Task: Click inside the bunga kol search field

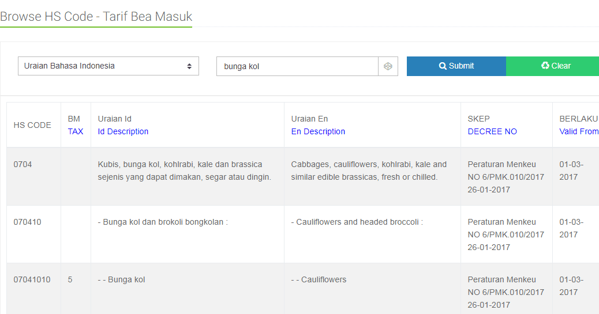Action: pos(297,66)
